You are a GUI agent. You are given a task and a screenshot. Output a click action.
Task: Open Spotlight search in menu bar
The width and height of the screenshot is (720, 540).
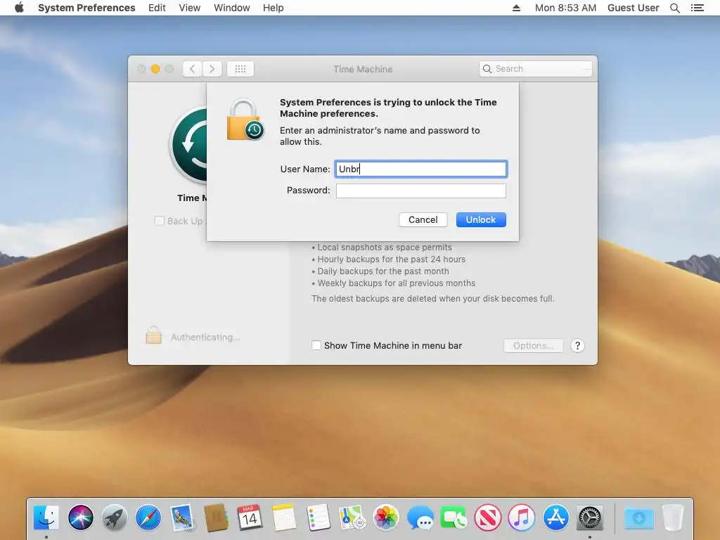click(674, 8)
